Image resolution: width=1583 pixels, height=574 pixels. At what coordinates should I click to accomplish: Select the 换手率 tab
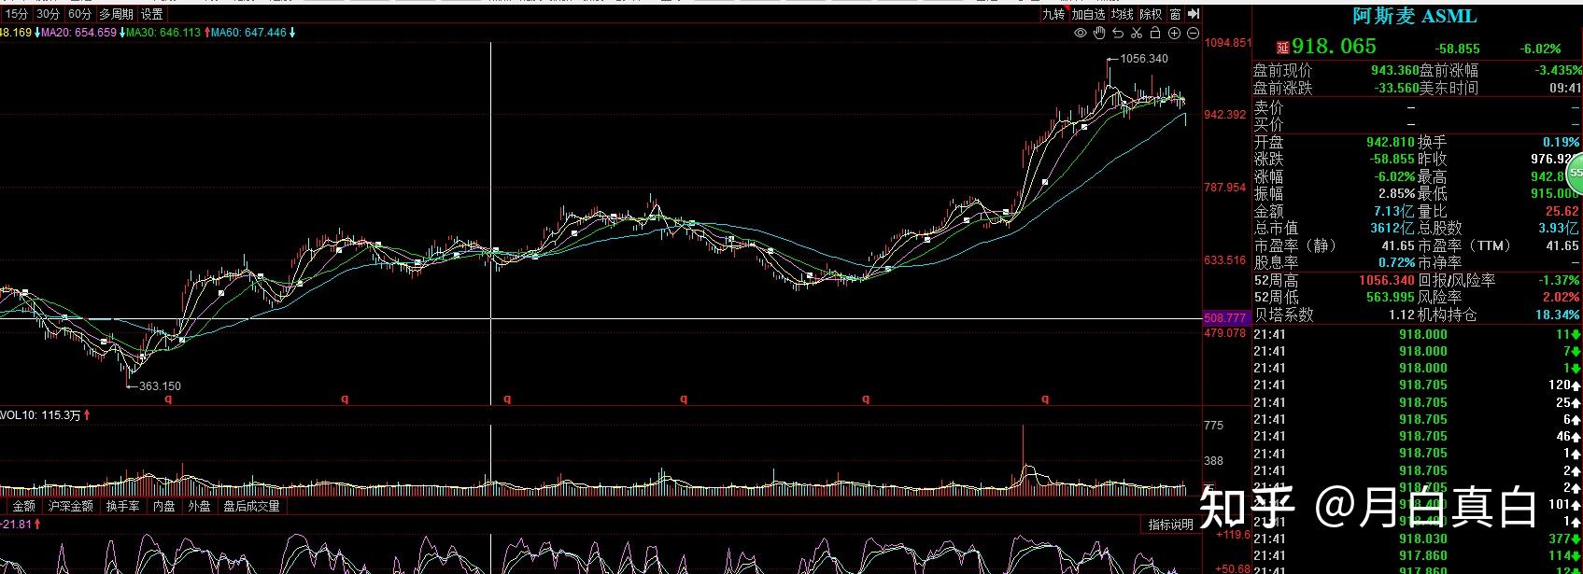click(x=122, y=506)
